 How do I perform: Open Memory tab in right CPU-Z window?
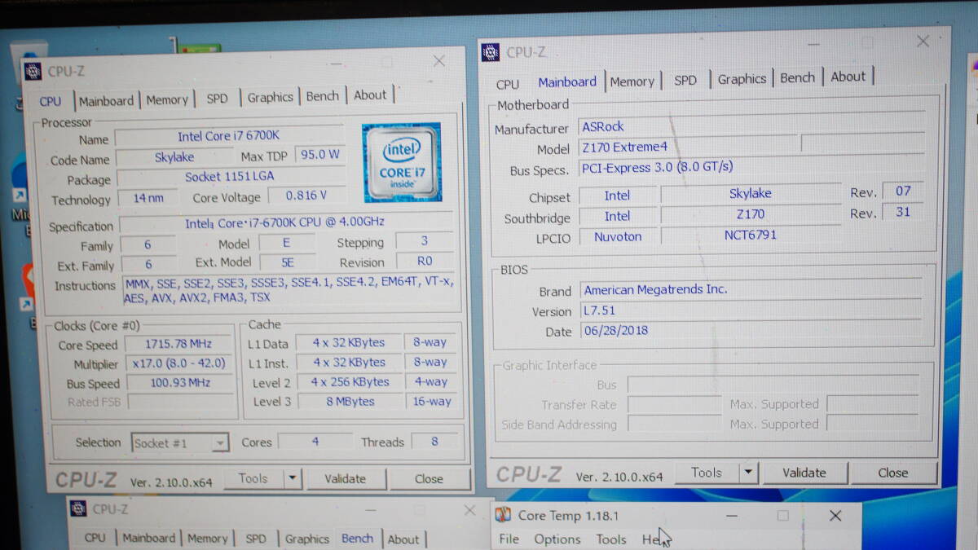pos(632,81)
